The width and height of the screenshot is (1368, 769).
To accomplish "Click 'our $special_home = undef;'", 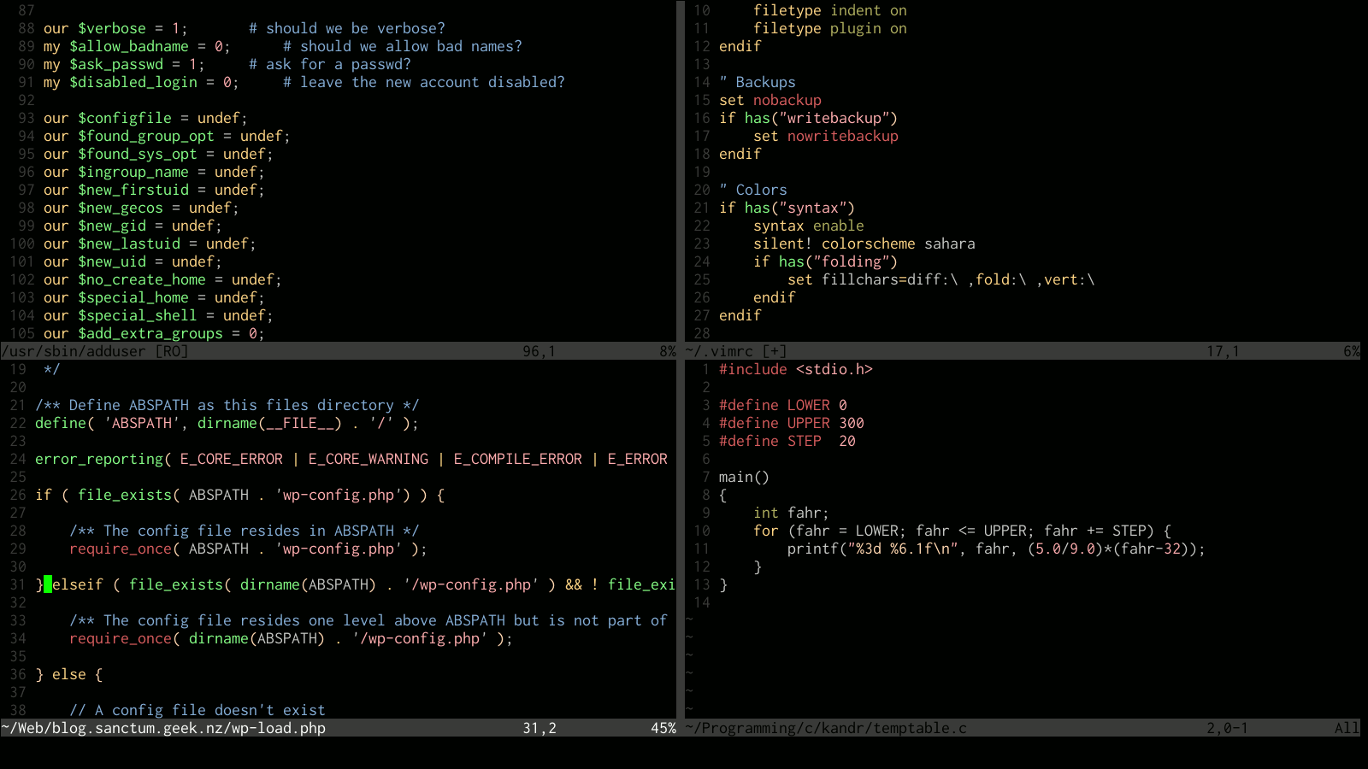I will (154, 297).
